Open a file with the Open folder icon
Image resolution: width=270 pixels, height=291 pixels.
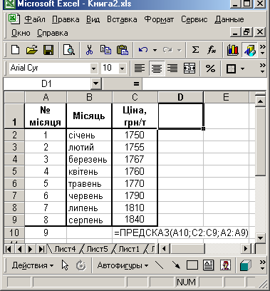32,50
